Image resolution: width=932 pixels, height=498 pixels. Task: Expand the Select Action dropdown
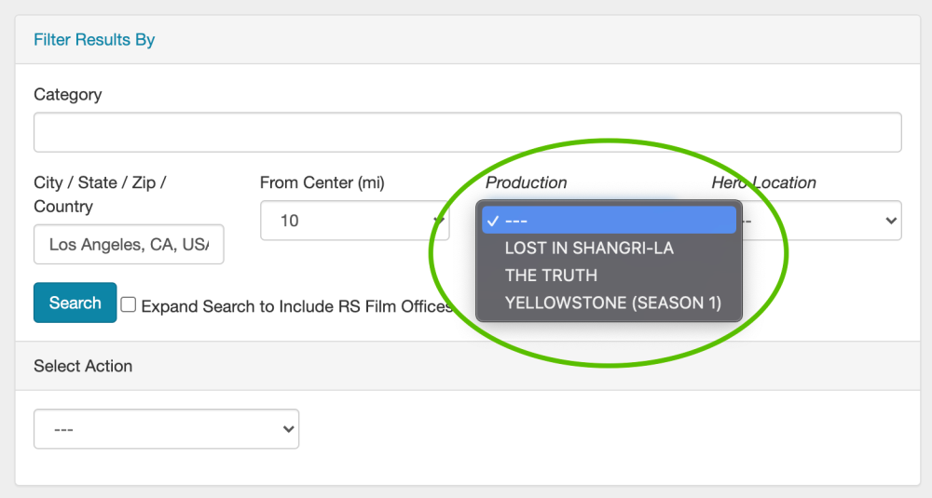click(x=166, y=429)
